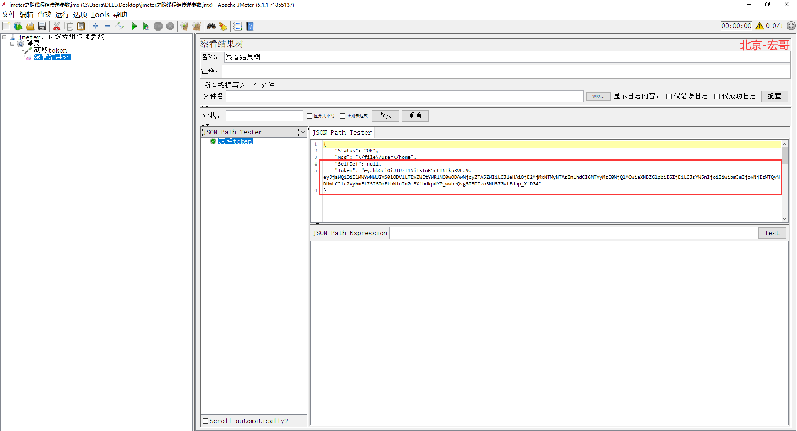The image size is (797, 431).
Task: Select the 登录 thread group
Action: point(33,44)
